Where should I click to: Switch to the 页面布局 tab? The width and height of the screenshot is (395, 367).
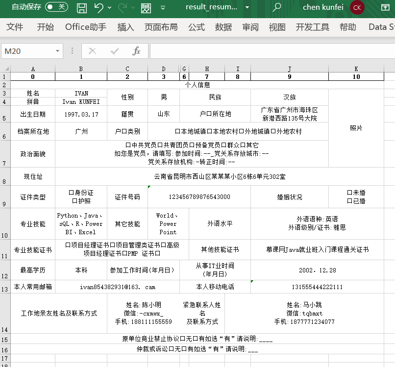[x=161, y=27]
